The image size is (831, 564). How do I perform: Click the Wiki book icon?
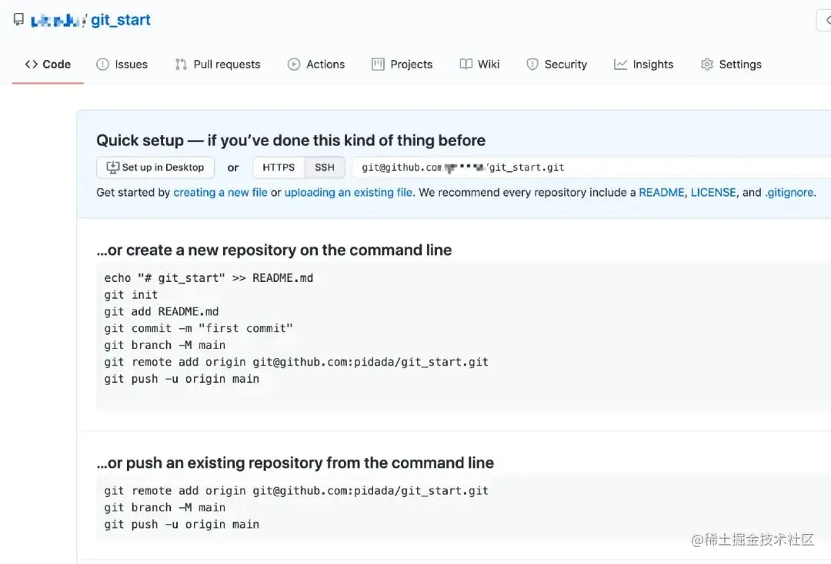click(x=466, y=64)
